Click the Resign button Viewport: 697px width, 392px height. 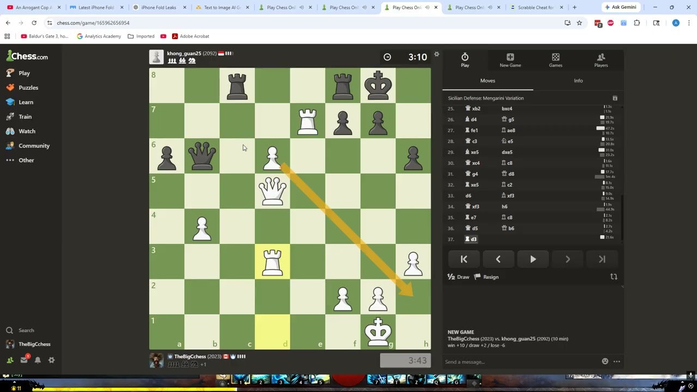(x=486, y=277)
